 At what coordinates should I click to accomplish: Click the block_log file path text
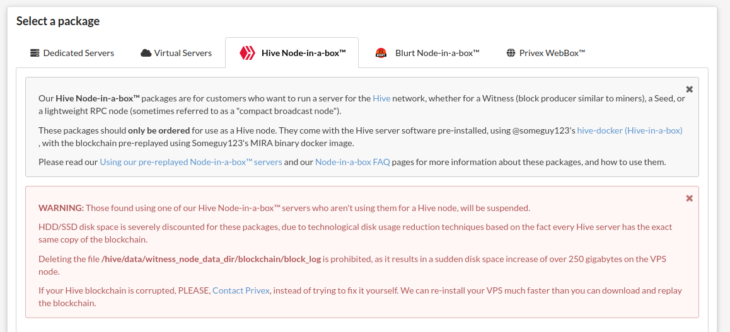[x=211, y=260]
